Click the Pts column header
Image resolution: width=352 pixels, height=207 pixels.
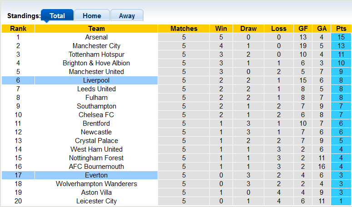coord(341,29)
